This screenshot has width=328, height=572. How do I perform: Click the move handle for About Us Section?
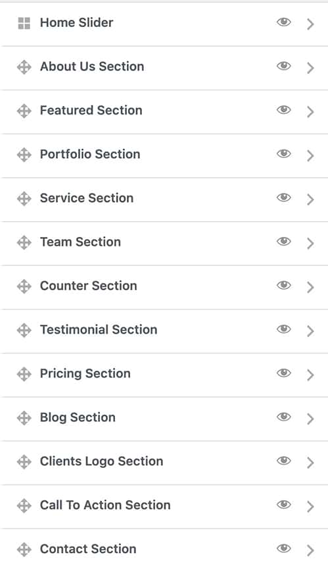point(24,67)
